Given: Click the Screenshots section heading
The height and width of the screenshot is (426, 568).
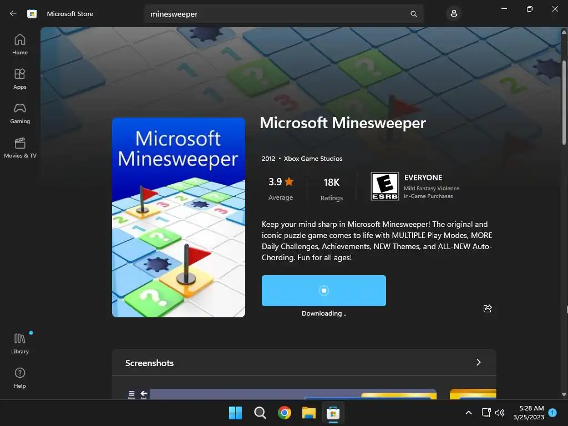Looking at the screenshot, I should point(150,363).
